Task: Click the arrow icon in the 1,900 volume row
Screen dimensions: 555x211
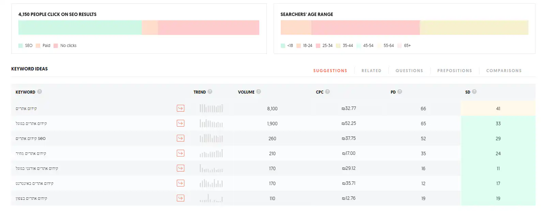Action: (x=181, y=123)
